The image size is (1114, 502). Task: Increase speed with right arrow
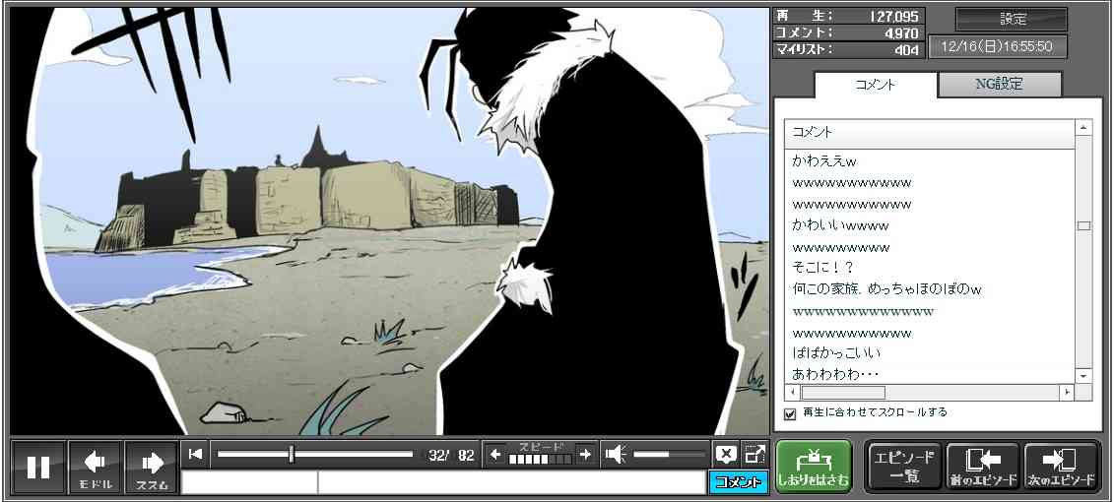(x=585, y=454)
